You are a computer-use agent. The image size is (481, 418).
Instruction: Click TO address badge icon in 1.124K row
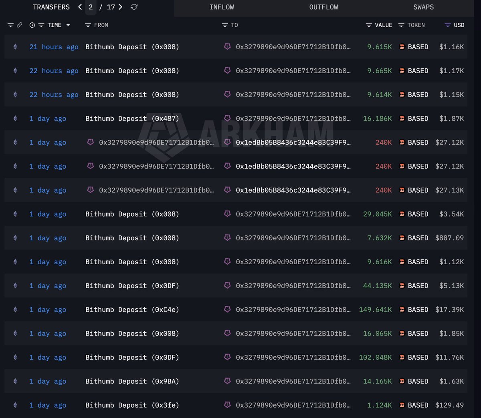click(227, 405)
